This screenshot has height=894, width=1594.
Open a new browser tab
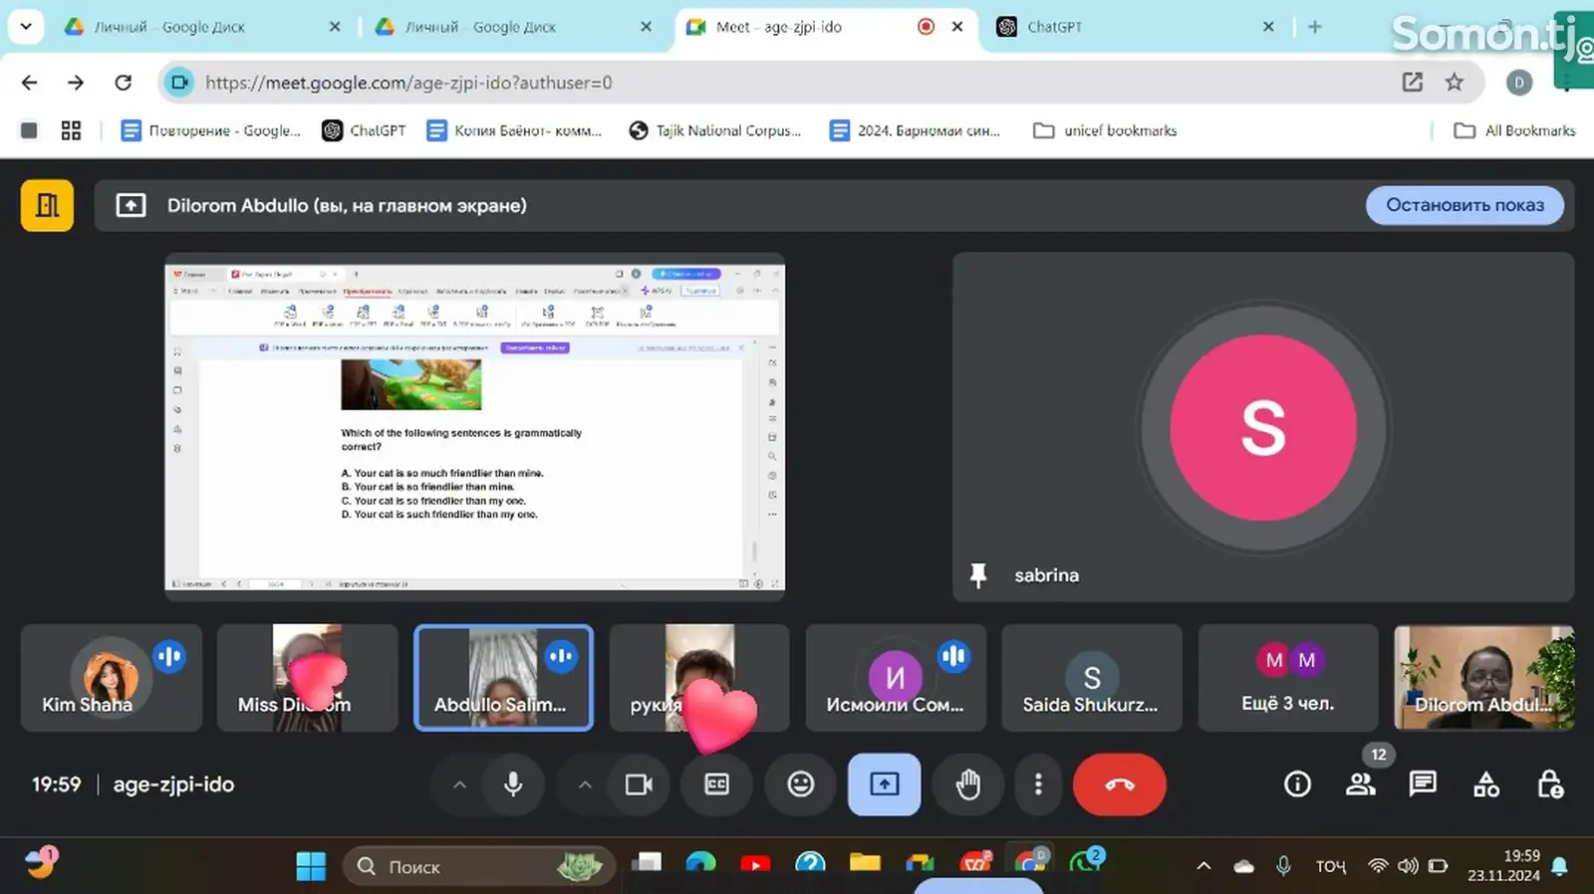[x=1315, y=27]
